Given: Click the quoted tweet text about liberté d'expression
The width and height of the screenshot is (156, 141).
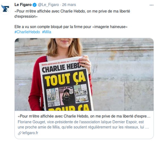Looking at the screenshot, I should (72, 14).
